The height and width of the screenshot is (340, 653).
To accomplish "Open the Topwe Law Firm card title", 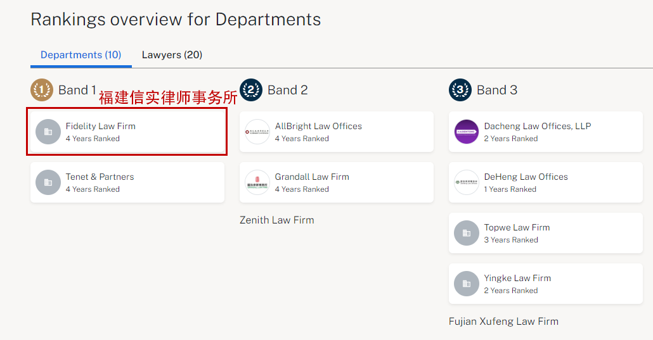I will [517, 228].
